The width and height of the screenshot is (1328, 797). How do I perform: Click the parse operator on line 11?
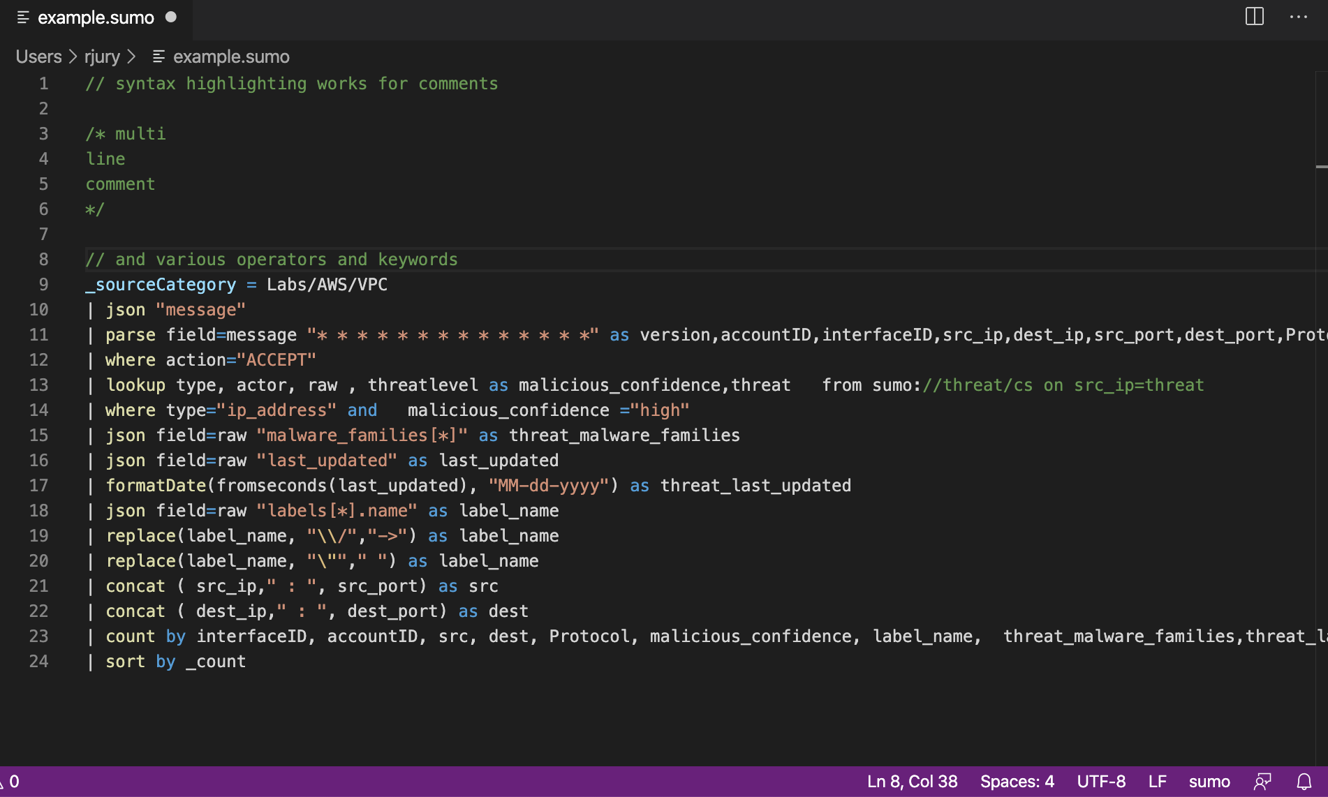[x=131, y=335]
